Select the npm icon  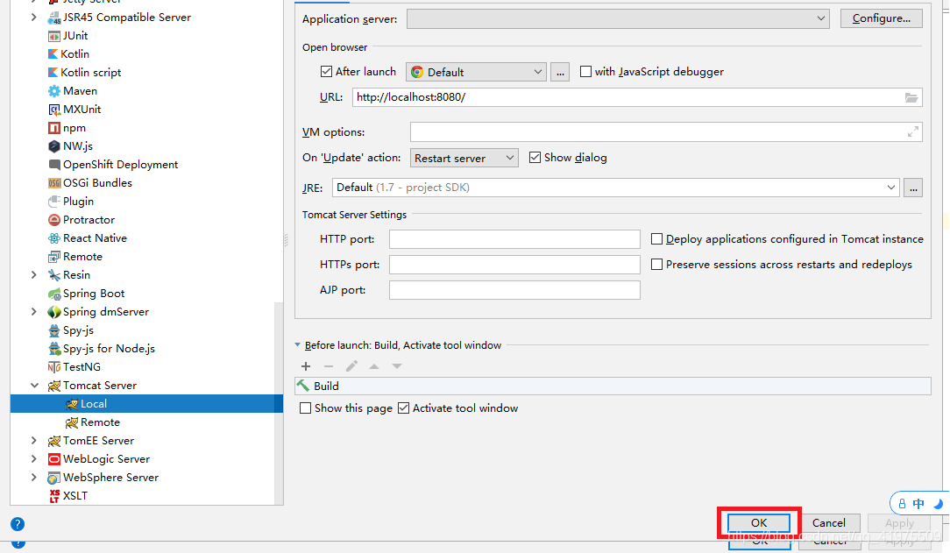(54, 128)
